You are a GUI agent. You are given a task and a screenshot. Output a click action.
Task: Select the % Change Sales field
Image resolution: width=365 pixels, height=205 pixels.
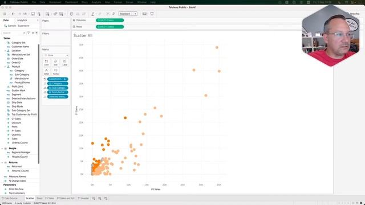click(17, 181)
